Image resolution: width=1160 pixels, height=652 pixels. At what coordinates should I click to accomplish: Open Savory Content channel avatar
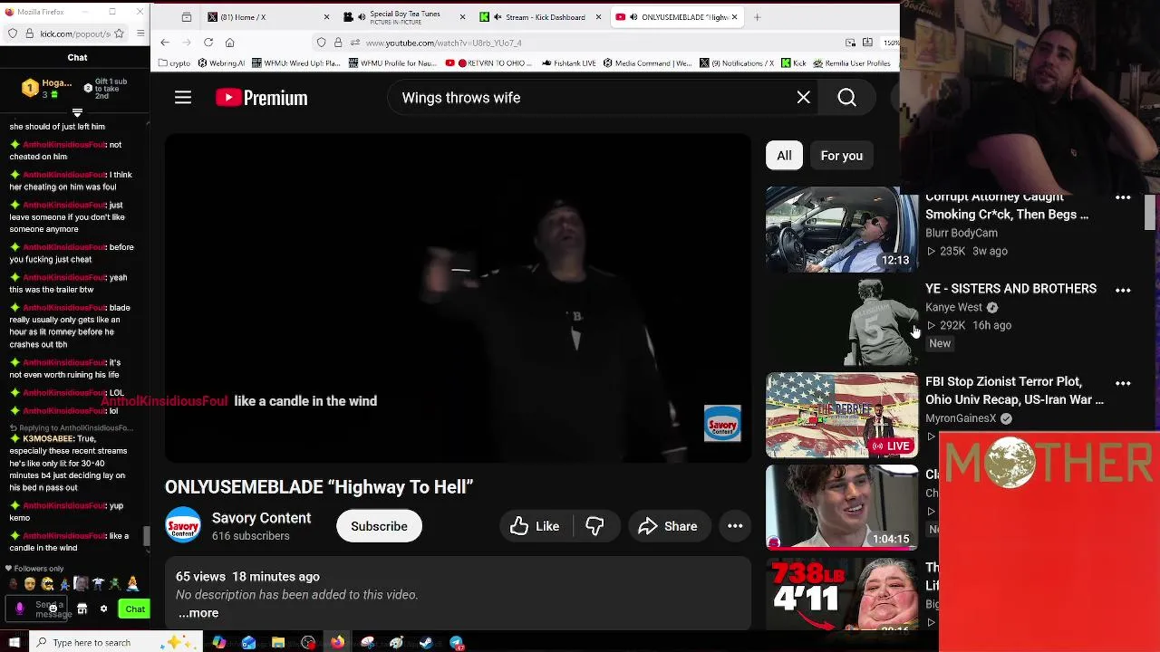[183, 526]
